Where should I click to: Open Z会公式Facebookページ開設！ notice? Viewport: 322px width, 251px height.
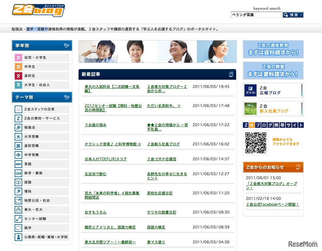(272, 204)
